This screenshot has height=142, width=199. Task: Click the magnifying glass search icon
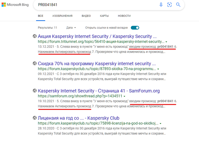178,5
